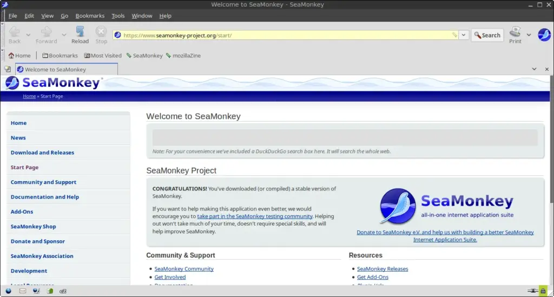Open the SeaMonkey Releases link

click(x=382, y=269)
